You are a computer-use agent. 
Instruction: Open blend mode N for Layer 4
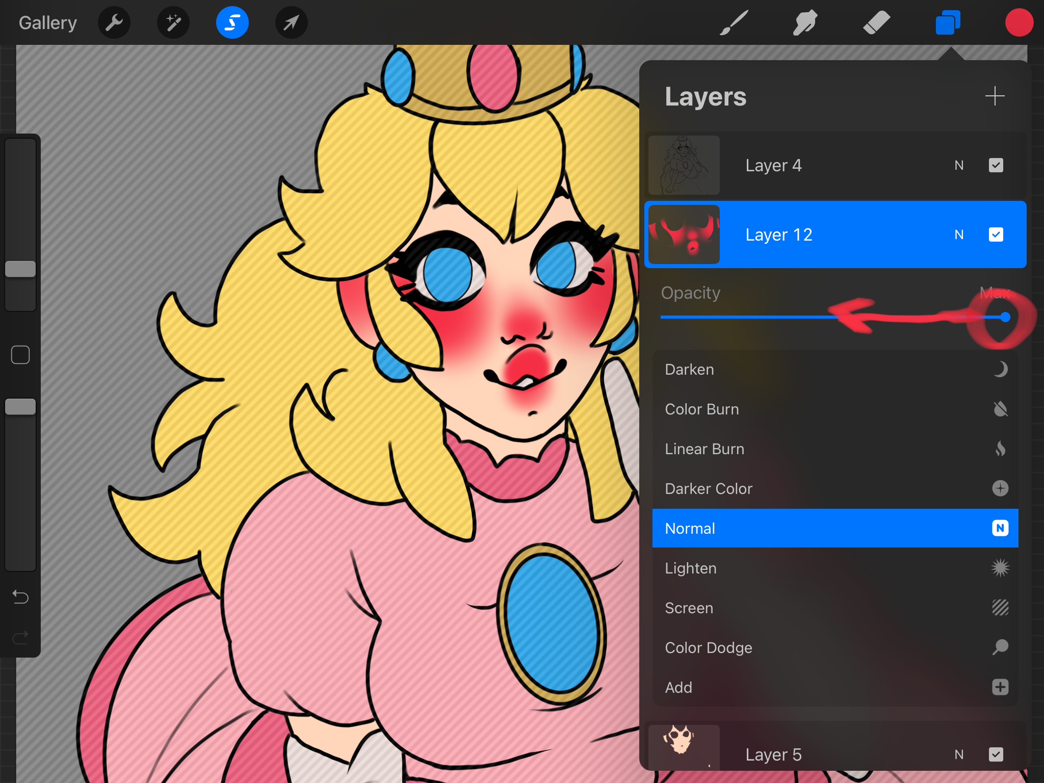pos(959,165)
